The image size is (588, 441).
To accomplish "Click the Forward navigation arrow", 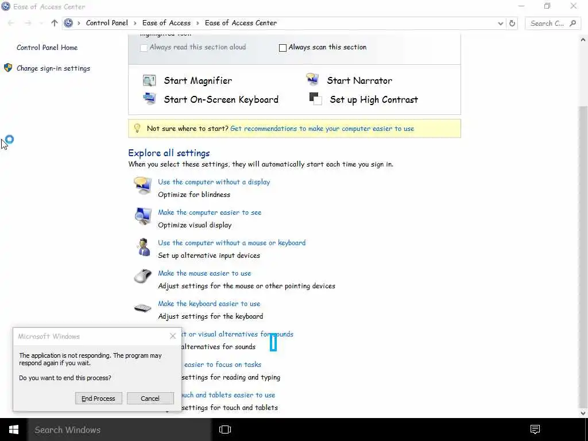I will tap(28, 23).
